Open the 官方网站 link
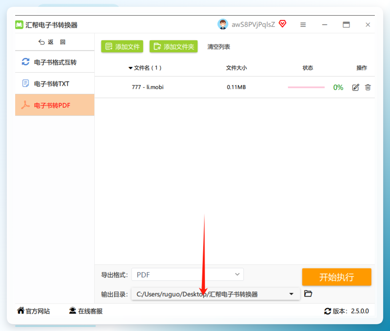 coord(33,311)
